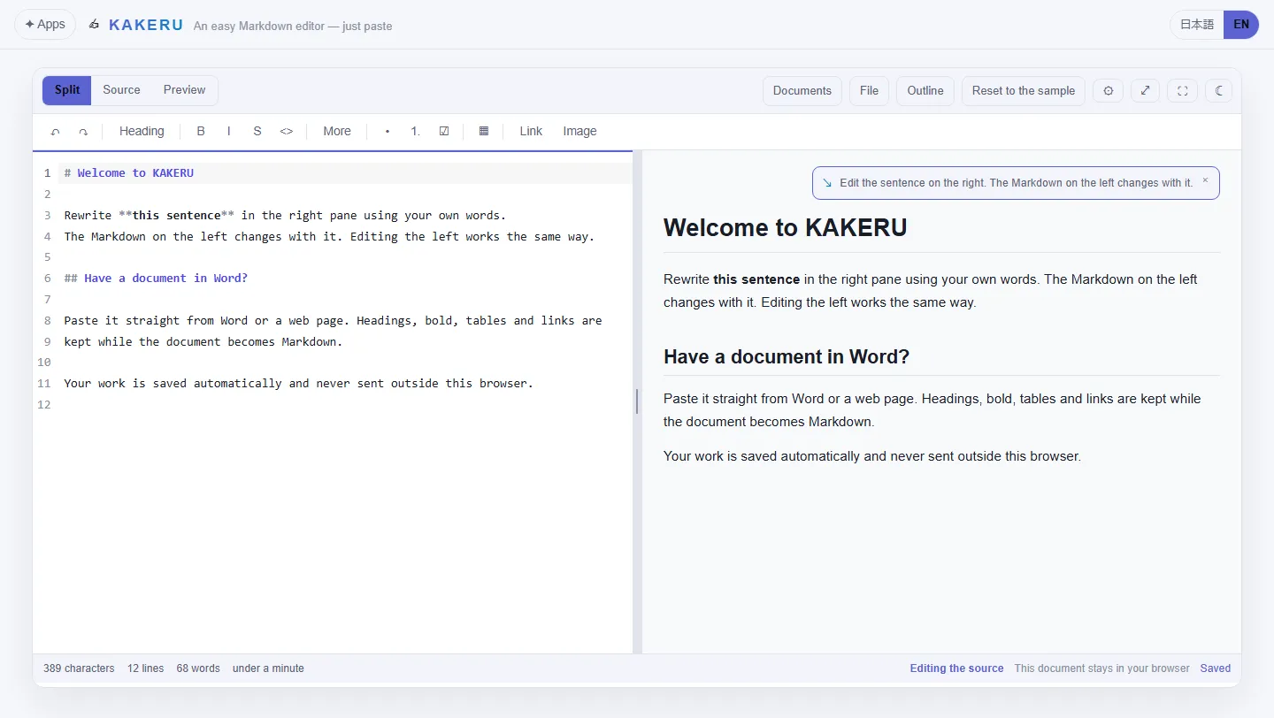Insert a Link from the toolbar
This screenshot has height=718, width=1274.
531,131
